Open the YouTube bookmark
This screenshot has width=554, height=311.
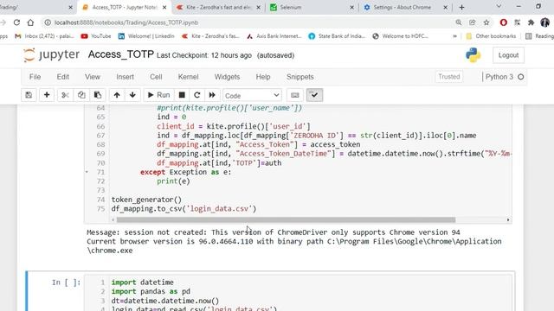point(96,36)
